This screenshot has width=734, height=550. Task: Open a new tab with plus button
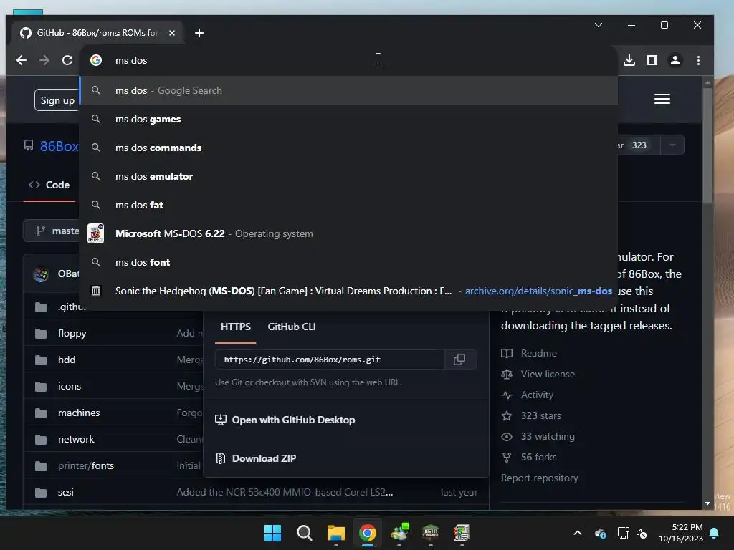click(x=199, y=33)
